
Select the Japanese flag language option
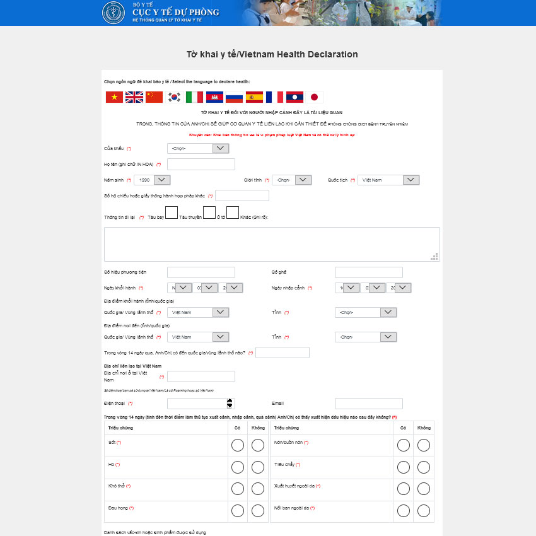314,97
